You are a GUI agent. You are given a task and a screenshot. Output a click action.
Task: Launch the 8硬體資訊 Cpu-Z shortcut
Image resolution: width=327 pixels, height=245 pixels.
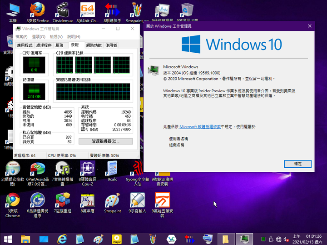click(x=88, y=174)
